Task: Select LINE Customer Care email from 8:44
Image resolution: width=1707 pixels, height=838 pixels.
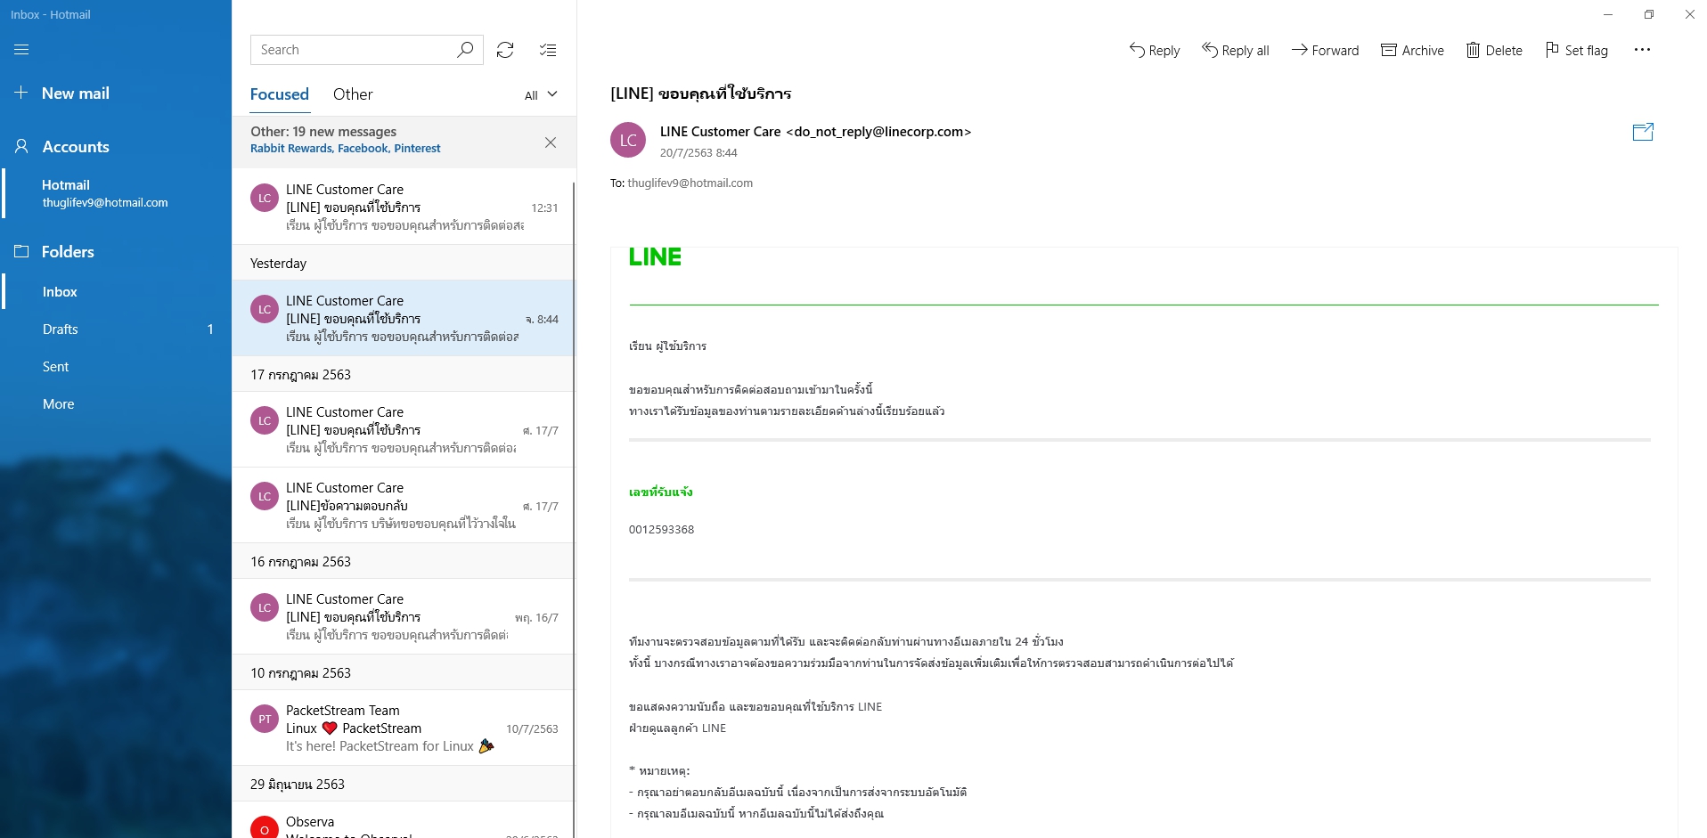Action: point(403,318)
